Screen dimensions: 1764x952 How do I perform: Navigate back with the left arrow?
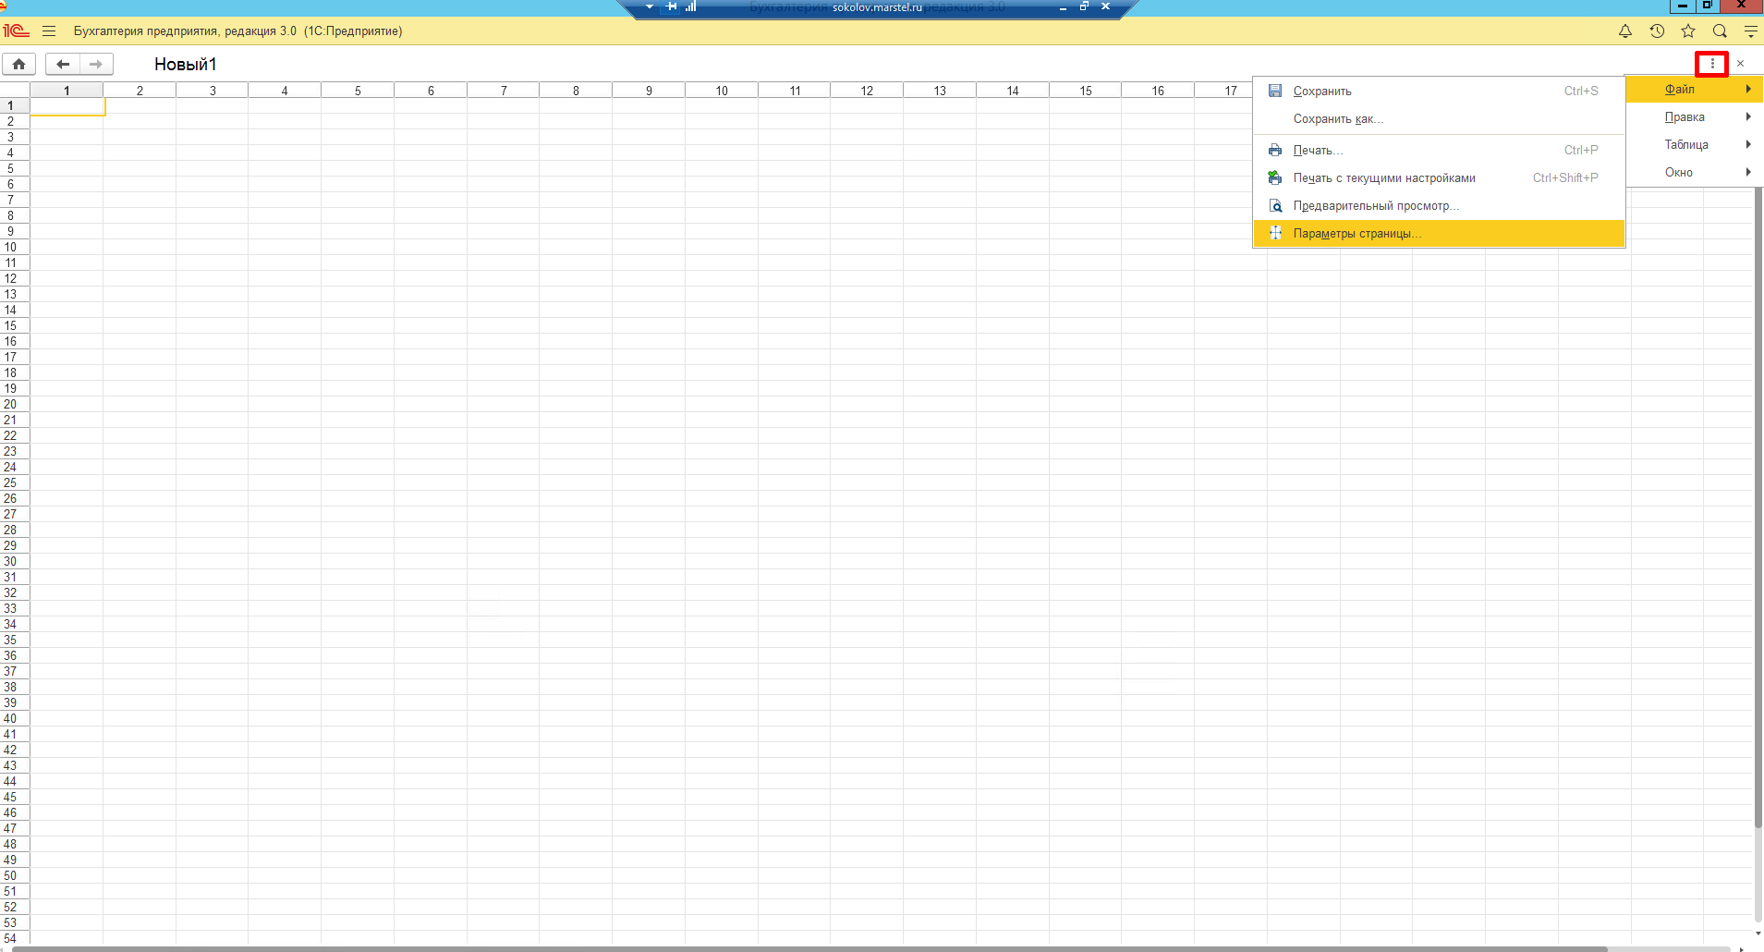tap(63, 64)
